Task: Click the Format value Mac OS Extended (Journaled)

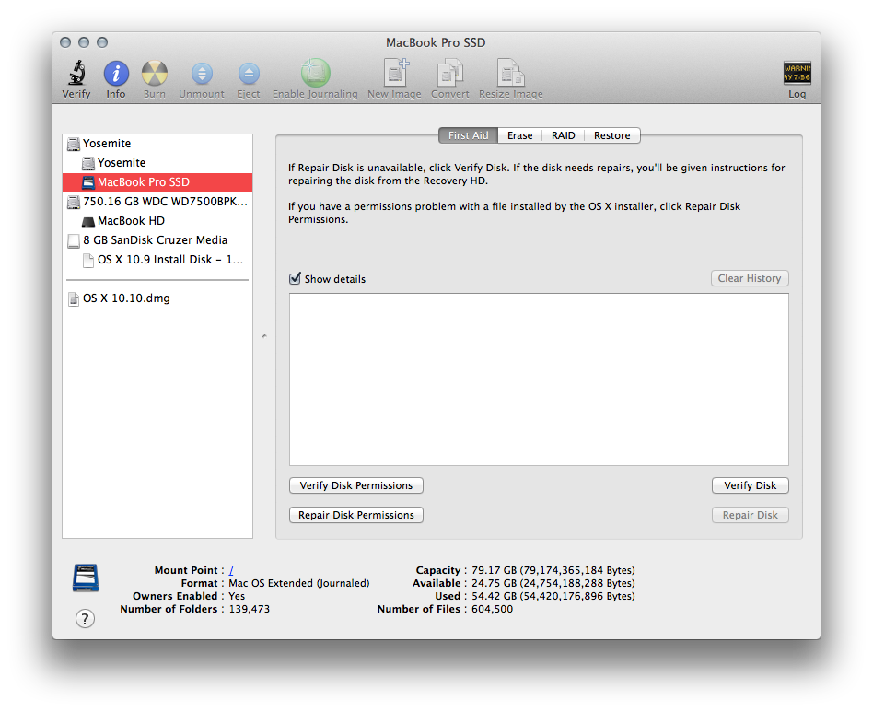Action: coord(299,583)
